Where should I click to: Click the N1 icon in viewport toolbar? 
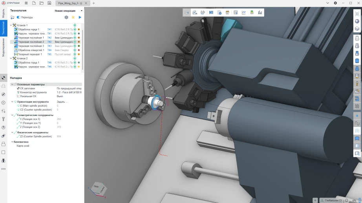click(x=211, y=13)
